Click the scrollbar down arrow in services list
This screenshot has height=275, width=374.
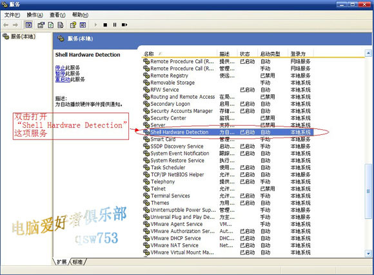pos(368,254)
